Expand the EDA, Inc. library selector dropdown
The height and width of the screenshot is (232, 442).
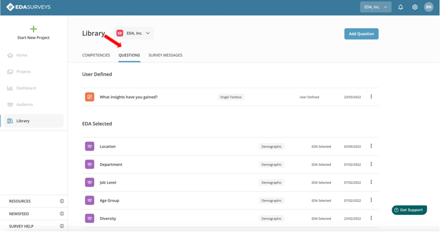pyautogui.click(x=134, y=33)
